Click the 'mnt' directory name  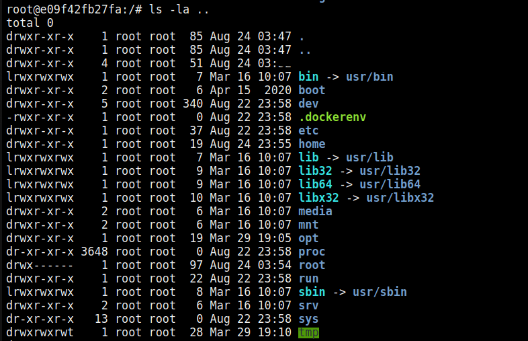tap(308, 225)
